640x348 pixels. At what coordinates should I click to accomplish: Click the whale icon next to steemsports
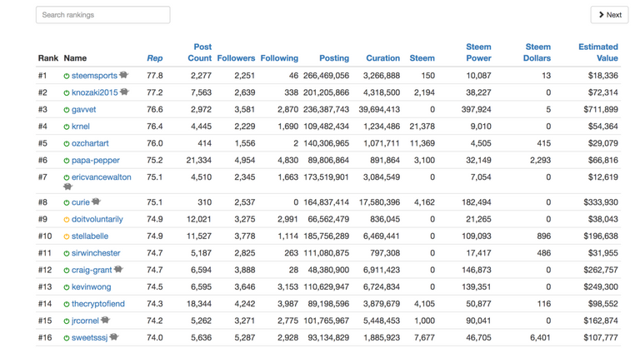(x=124, y=75)
